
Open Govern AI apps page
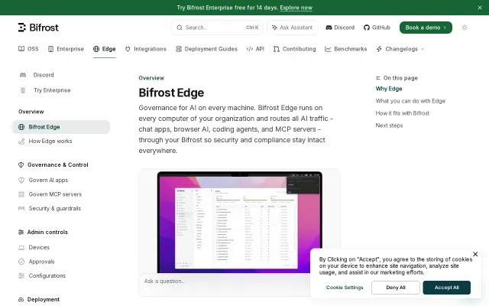[48, 181]
